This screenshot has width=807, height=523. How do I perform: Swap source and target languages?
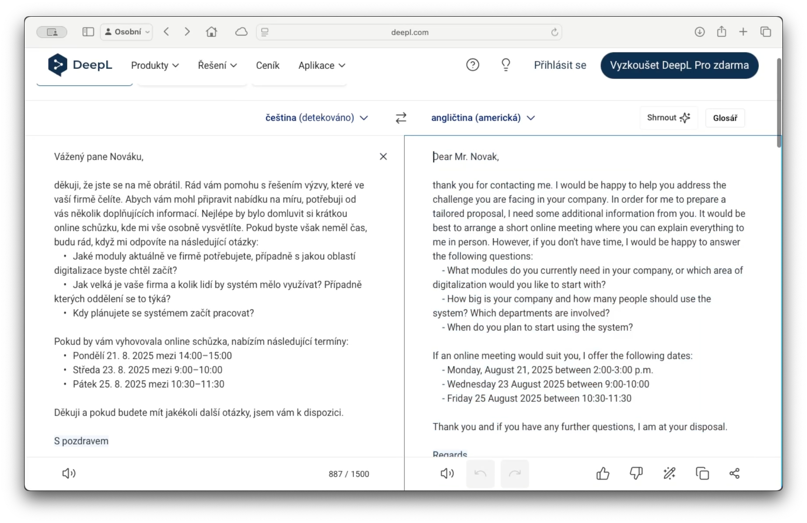click(401, 118)
